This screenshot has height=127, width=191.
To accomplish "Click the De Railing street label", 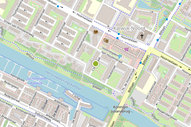I will point(75,117).
